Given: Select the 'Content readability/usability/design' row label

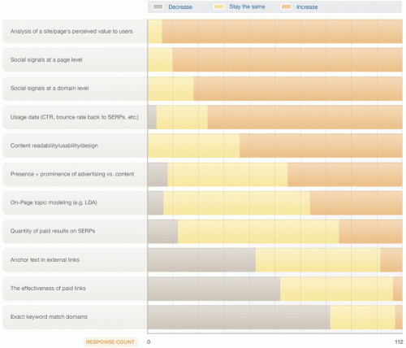Looking at the screenshot, I should pos(54,146).
